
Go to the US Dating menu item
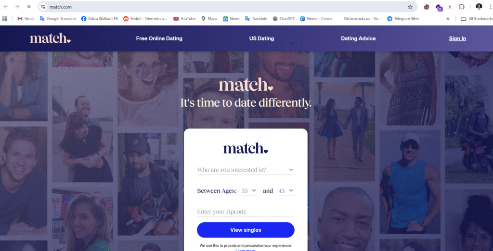pyautogui.click(x=261, y=38)
